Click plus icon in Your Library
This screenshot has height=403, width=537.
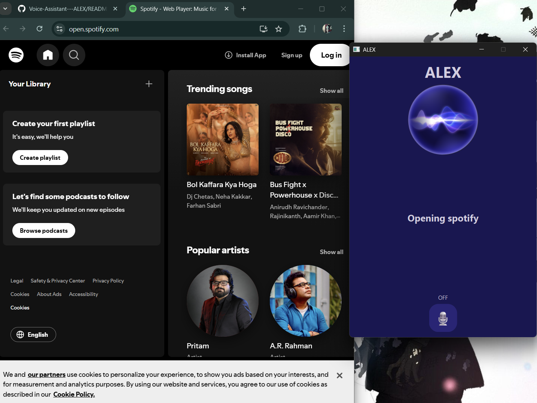pyautogui.click(x=149, y=84)
